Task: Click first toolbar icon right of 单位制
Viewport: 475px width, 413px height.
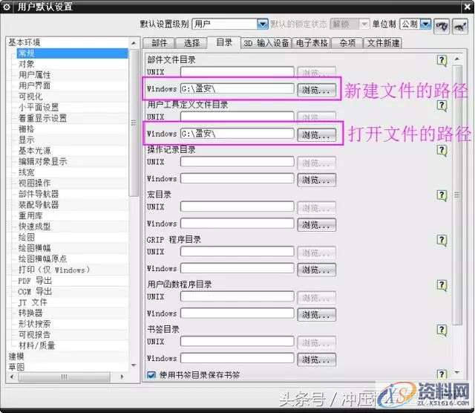Action: [442, 27]
